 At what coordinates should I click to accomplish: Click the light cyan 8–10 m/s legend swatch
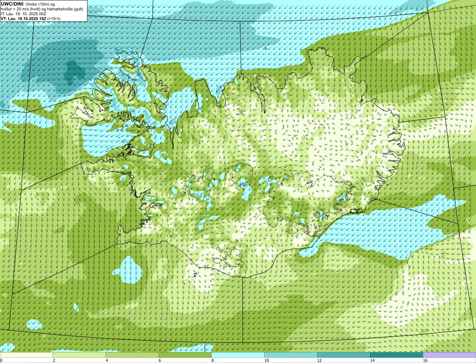(238, 355)
